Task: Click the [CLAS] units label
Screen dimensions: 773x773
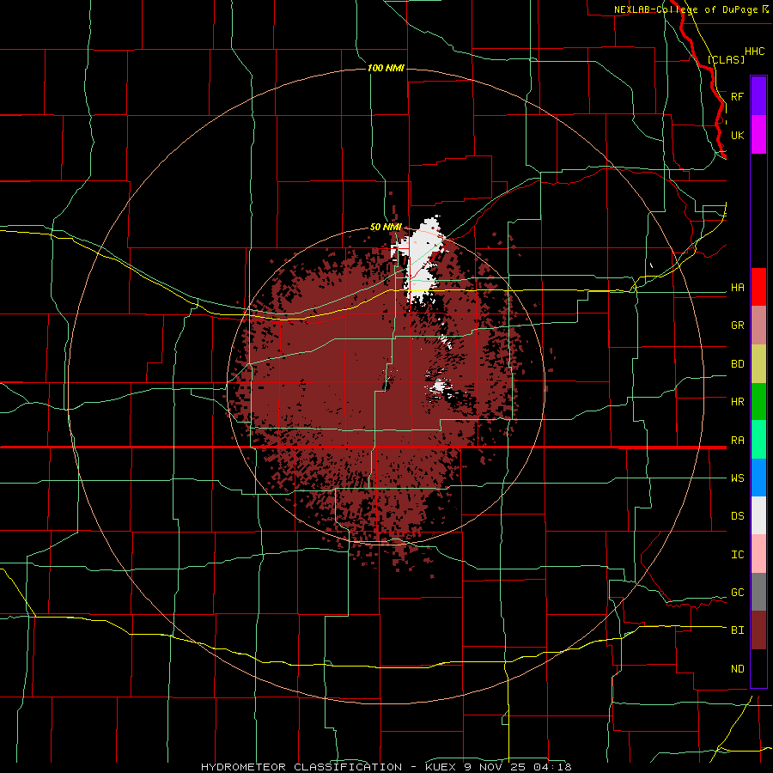Action: 726,59
